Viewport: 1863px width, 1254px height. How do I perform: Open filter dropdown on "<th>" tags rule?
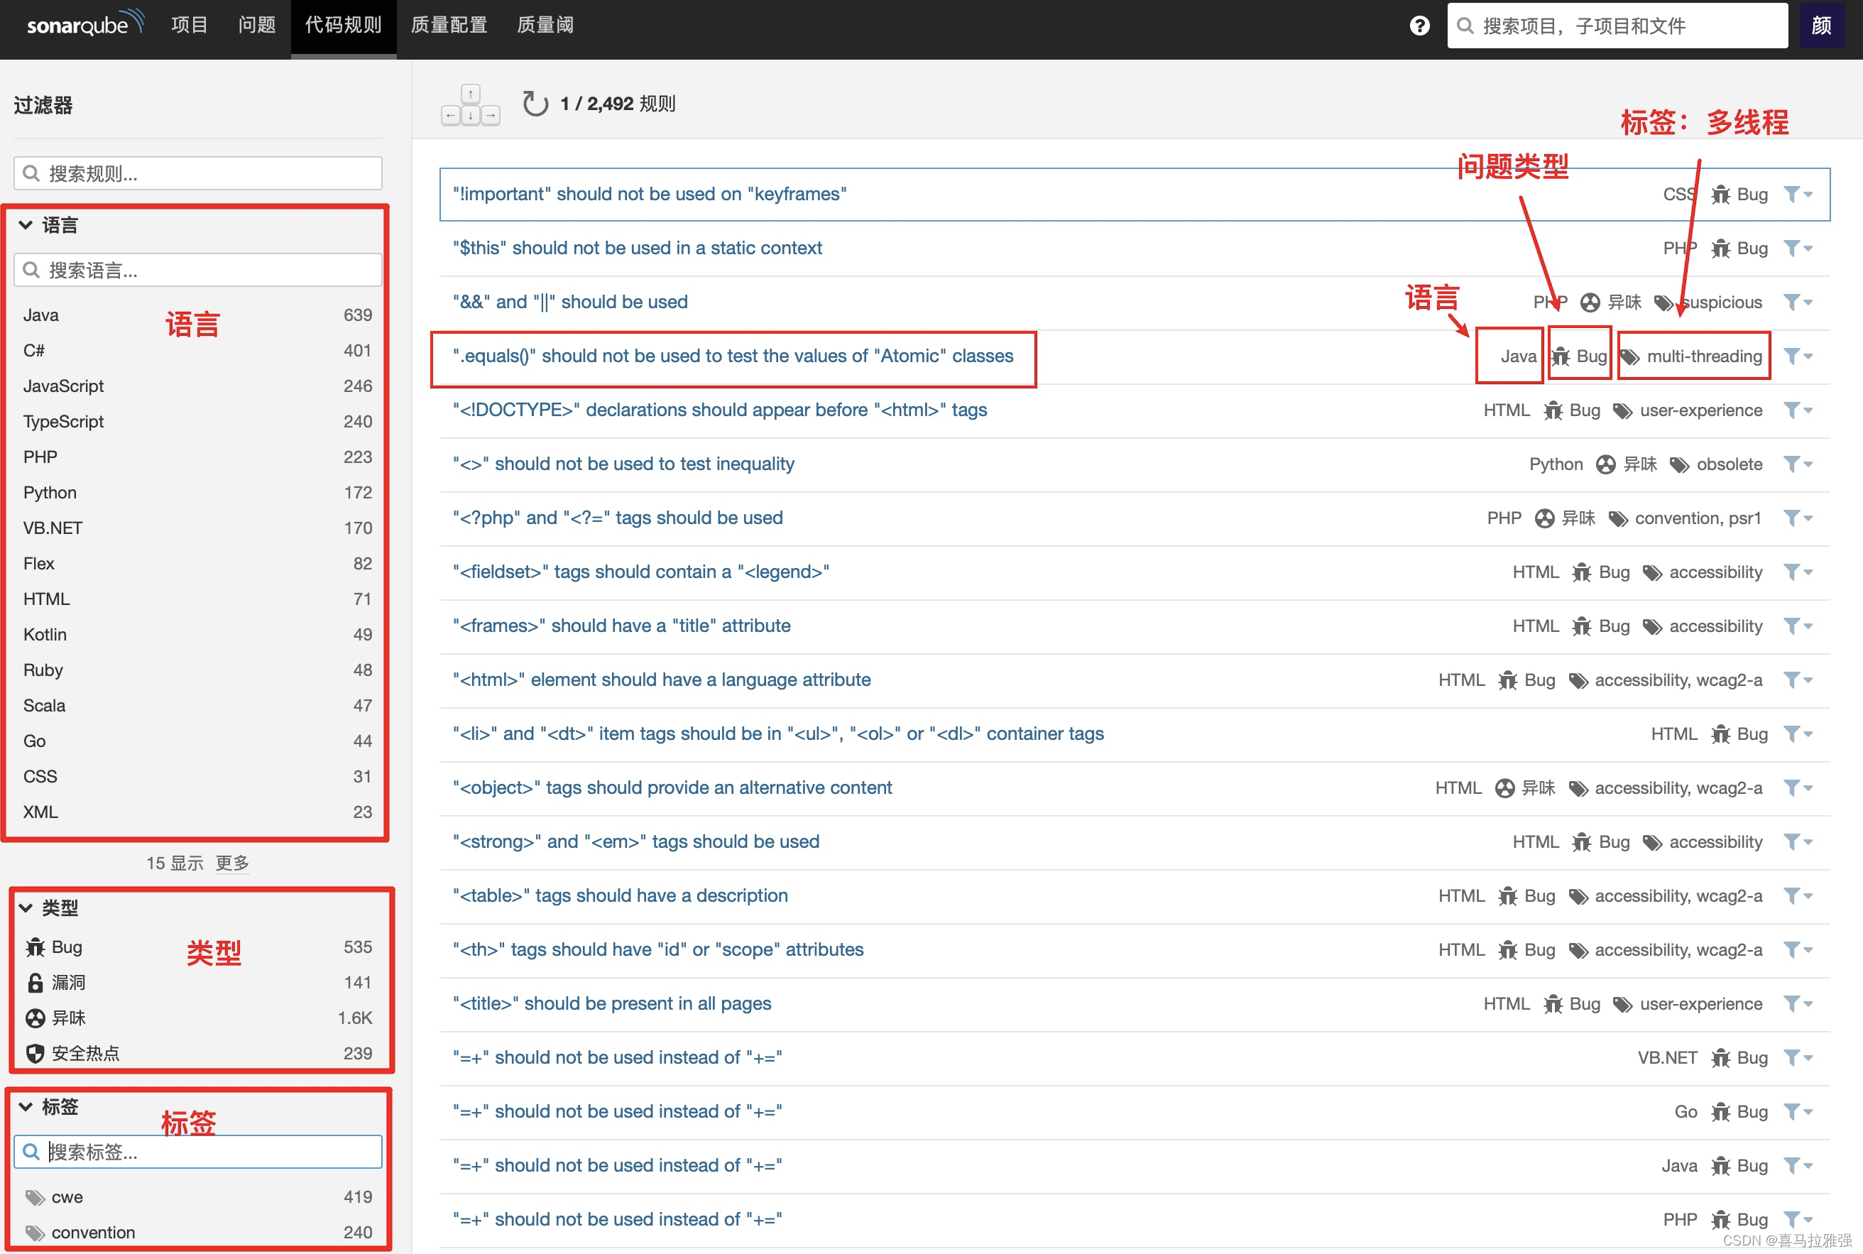1798,950
